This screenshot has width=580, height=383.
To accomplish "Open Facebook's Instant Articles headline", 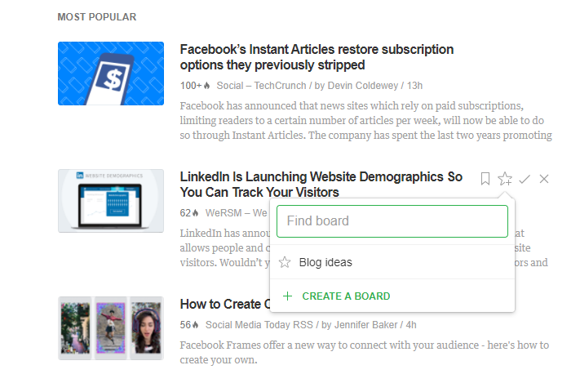I will pos(317,57).
